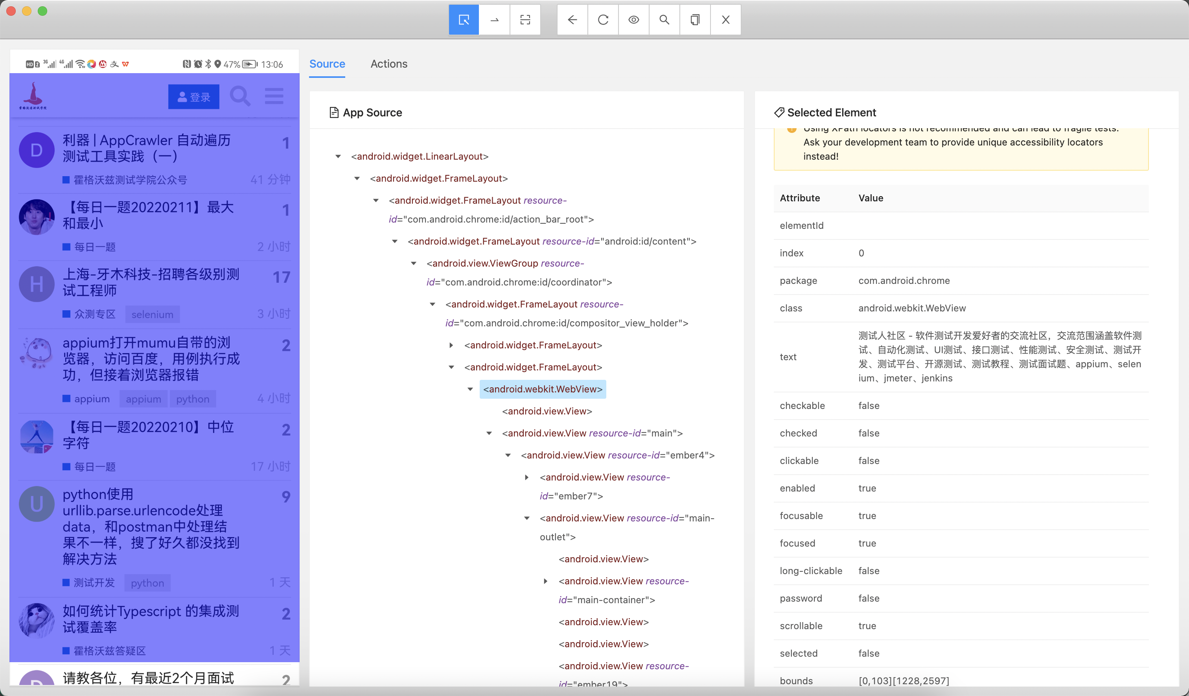1189x696 pixels.
Task: Refresh source and screenshot
Action: pos(602,20)
